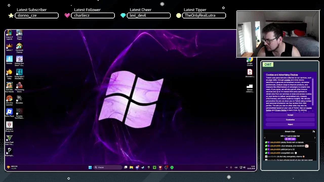Open Google Chrome desktop shortcut
Image resolution: width=324 pixels, height=182 pixels.
pyautogui.click(x=250, y=62)
